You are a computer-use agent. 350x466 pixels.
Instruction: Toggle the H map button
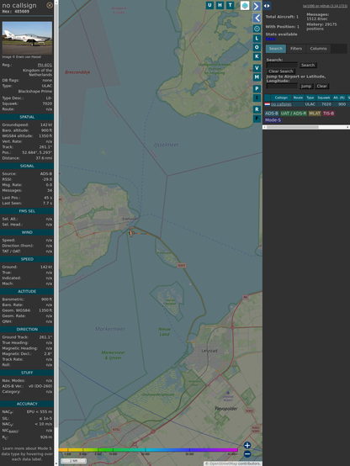point(220,5)
